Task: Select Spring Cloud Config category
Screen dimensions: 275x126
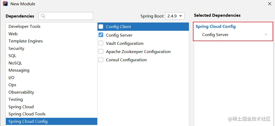Action: 52,121
